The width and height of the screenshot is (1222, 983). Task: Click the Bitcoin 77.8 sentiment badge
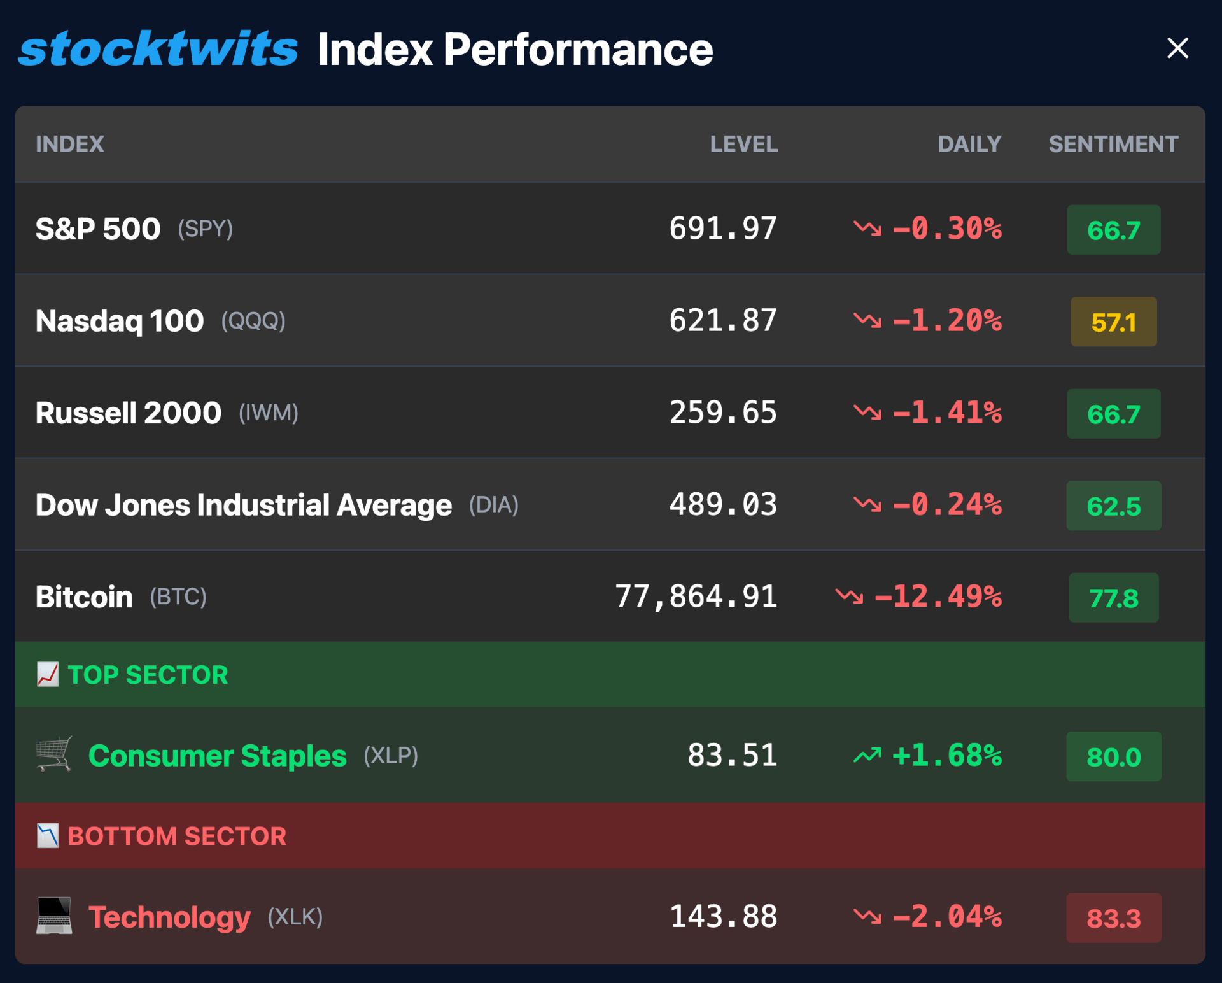1113,598
